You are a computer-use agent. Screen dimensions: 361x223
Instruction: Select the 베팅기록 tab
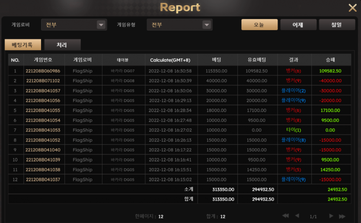23,44
